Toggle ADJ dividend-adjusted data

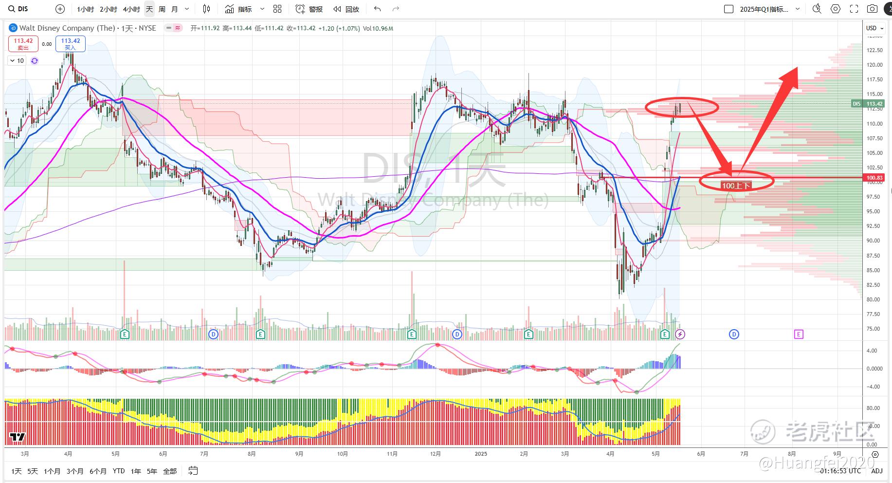(876, 471)
